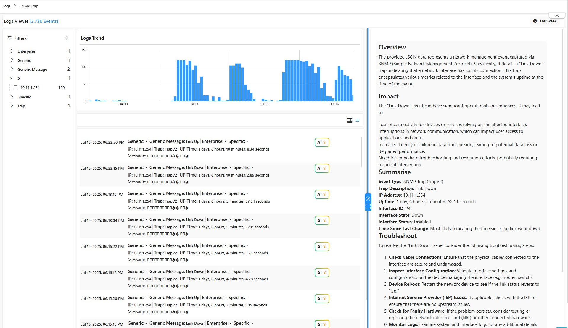The image size is (568, 328).
Task: Collapse the Filters panel with the double chevron
Action: (67, 38)
